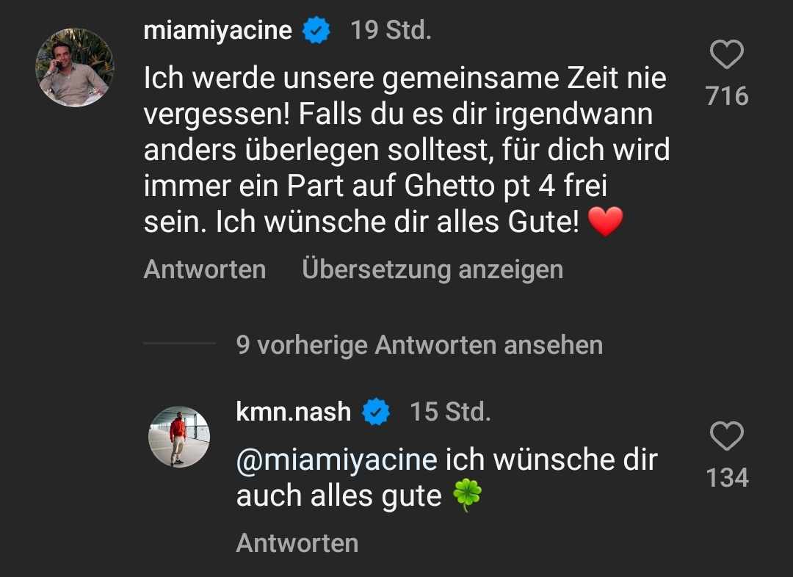Show translation via Übersetzung anzeigen
The width and height of the screenshot is (793, 577).
pos(432,269)
